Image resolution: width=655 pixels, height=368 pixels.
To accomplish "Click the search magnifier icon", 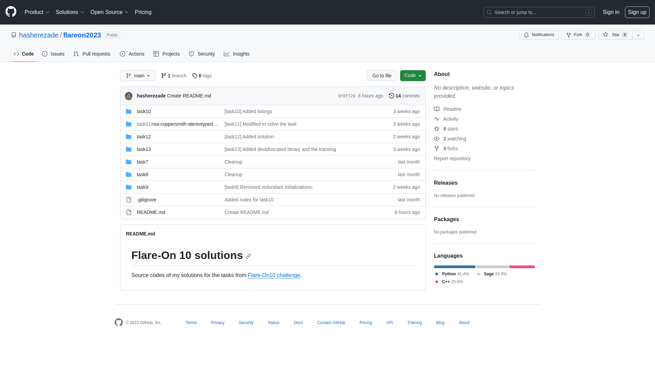I will tap(489, 12).
